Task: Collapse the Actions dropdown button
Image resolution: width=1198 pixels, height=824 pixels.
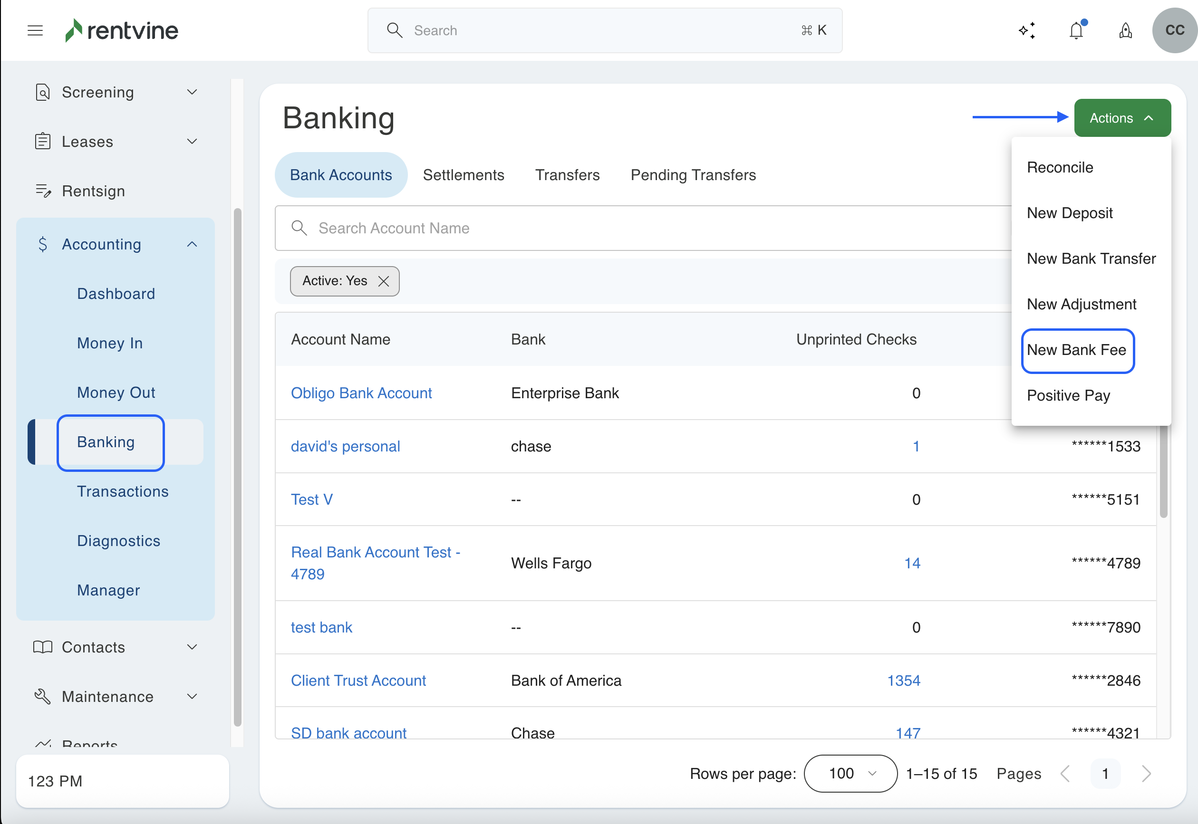Action: point(1122,118)
